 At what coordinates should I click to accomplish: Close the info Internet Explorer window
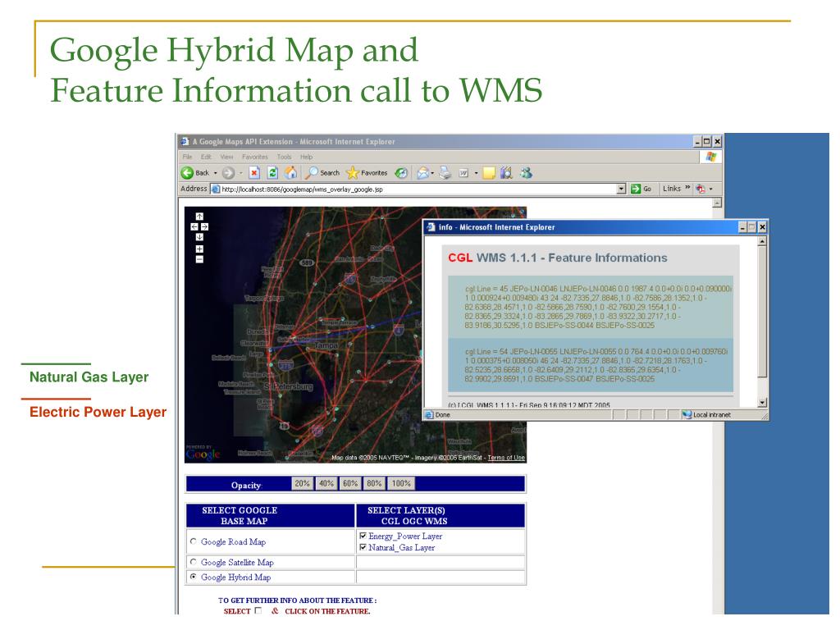762,227
